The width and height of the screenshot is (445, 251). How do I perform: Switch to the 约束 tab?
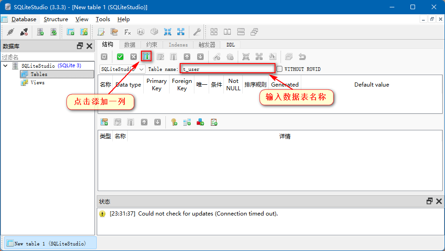click(x=152, y=45)
